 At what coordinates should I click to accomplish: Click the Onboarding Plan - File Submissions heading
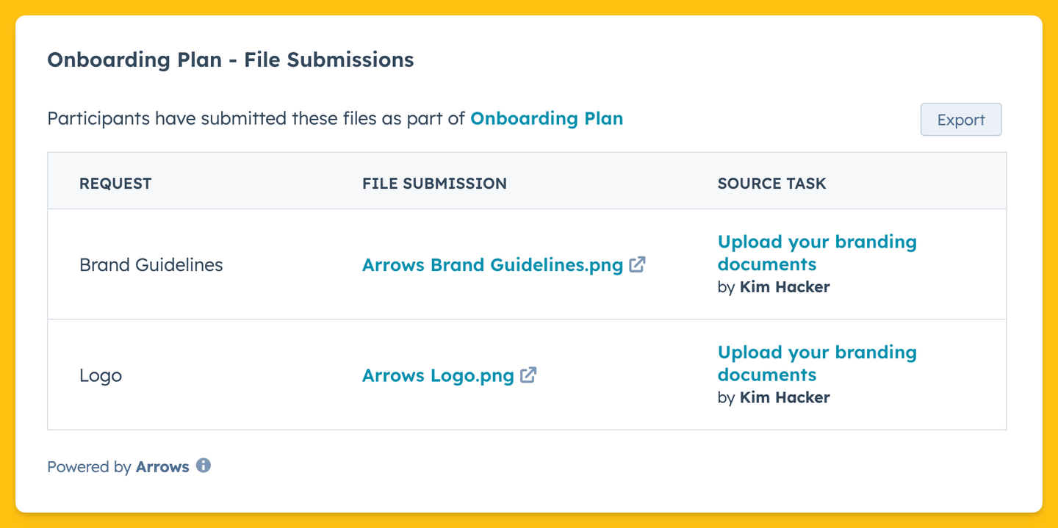tap(231, 59)
